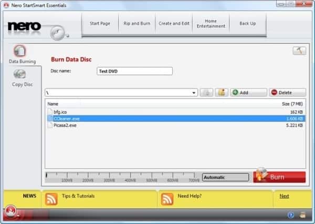Click the Nero title bar app icon
The width and height of the screenshot is (315, 224).
(6, 5)
